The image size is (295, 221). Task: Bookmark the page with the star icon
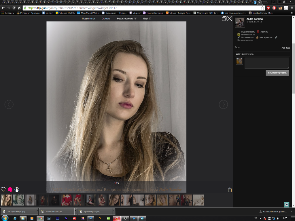tap(262, 8)
